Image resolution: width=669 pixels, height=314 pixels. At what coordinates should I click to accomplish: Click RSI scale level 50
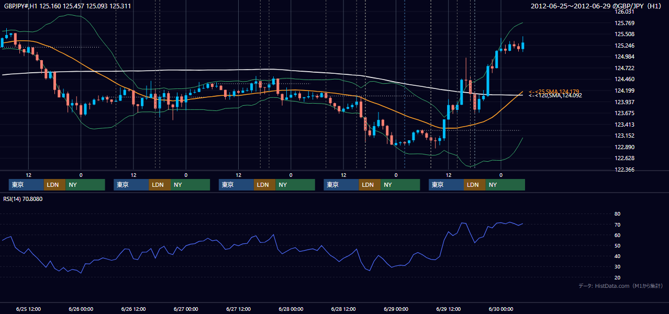click(617, 245)
